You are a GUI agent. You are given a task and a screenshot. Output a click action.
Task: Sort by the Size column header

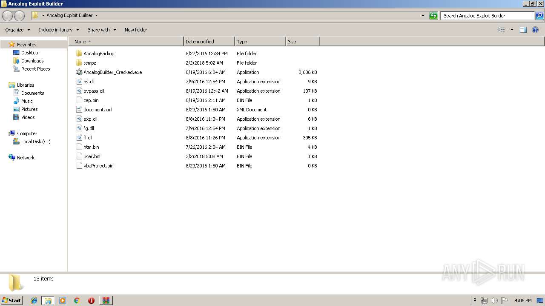click(x=303, y=42)
